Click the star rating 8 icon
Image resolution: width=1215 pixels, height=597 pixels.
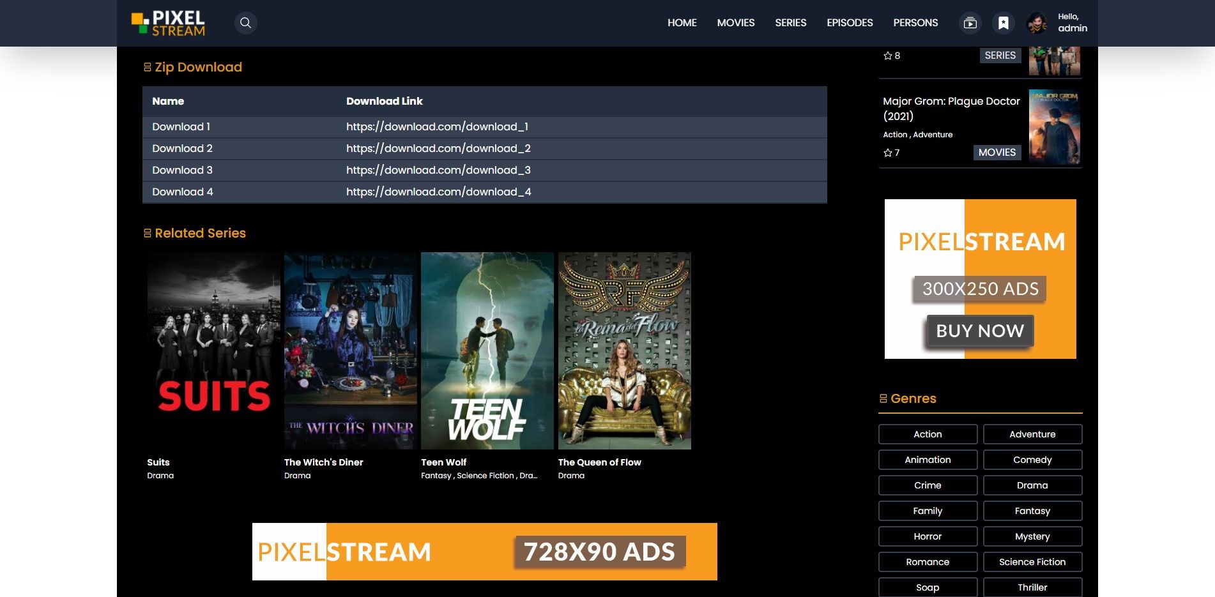[x=887, y=56]
